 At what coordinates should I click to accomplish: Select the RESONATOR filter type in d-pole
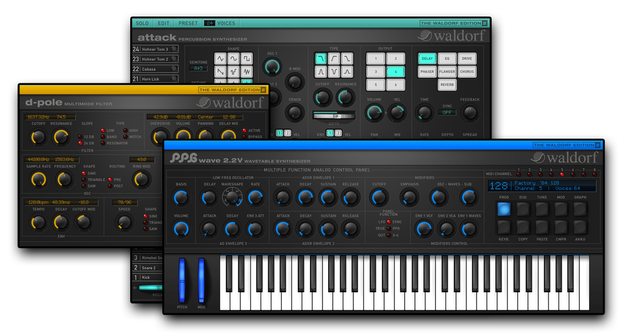[x=103, y=143]
